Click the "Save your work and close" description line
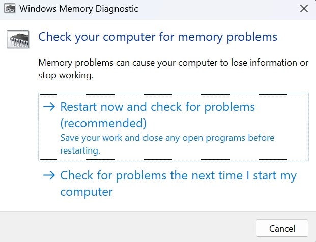The image size is (316, 242). pyautogui.click(x=167, y=138)
